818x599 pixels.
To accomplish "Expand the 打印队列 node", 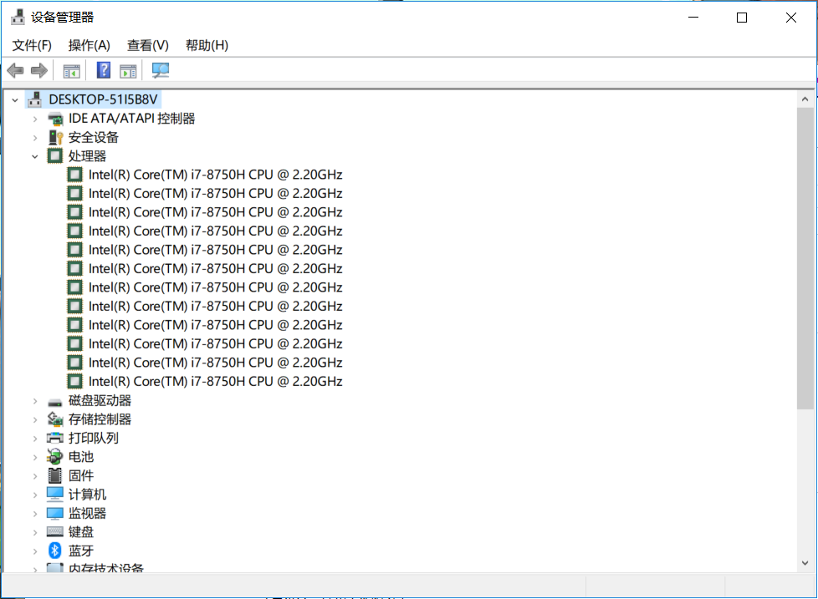I will click(35, 438).
